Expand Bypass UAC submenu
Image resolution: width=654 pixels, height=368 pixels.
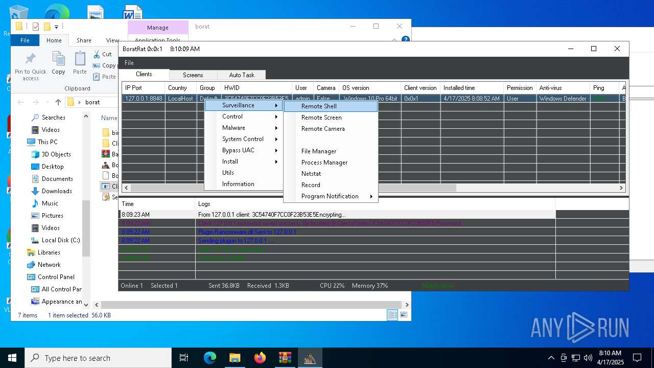244,150
